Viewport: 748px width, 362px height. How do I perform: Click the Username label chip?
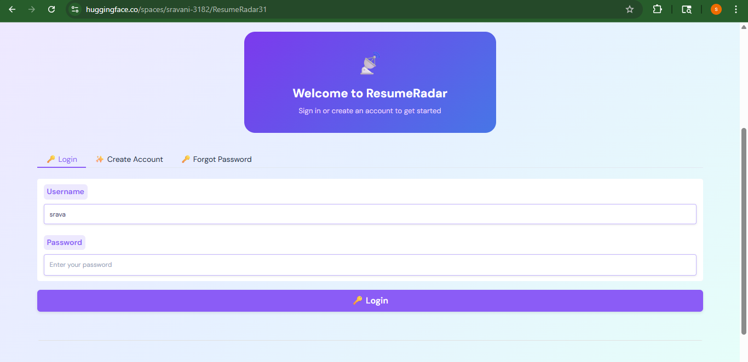[x=65, y=191]
